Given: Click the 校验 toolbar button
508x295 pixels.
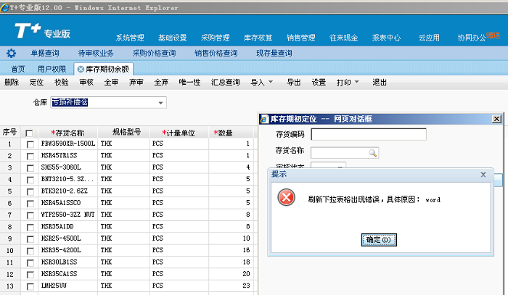Looking at the screenshot, I should (x=61, y=83).
